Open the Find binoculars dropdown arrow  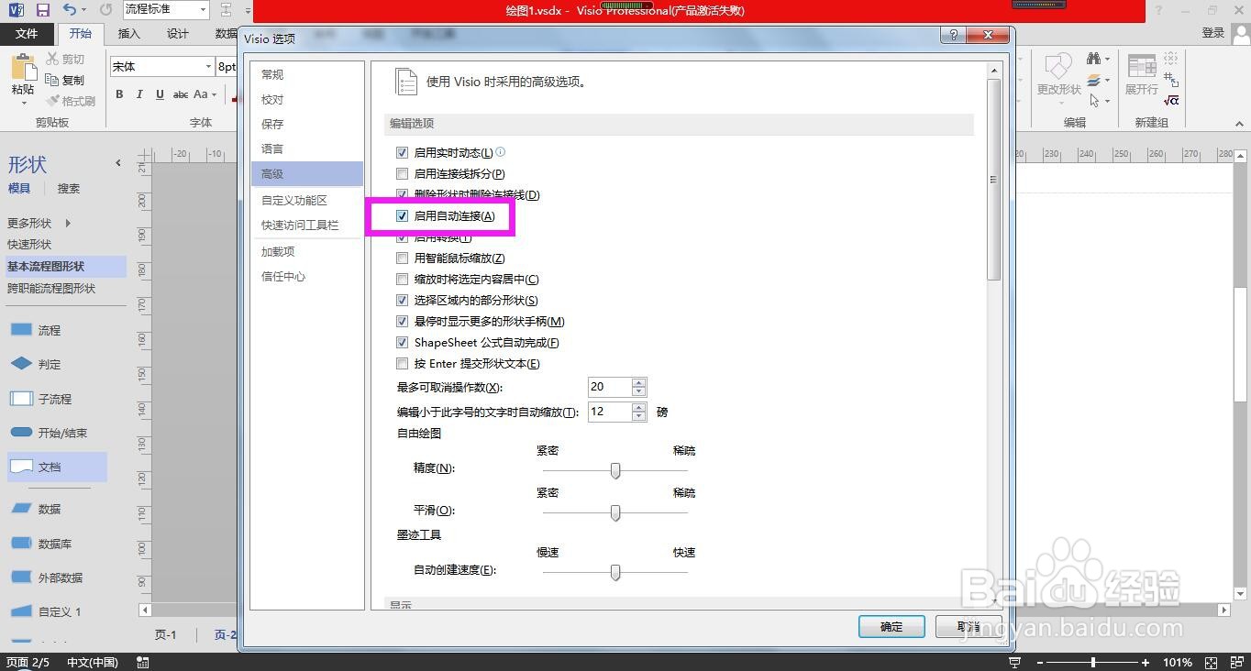[x=1107, y=59]
